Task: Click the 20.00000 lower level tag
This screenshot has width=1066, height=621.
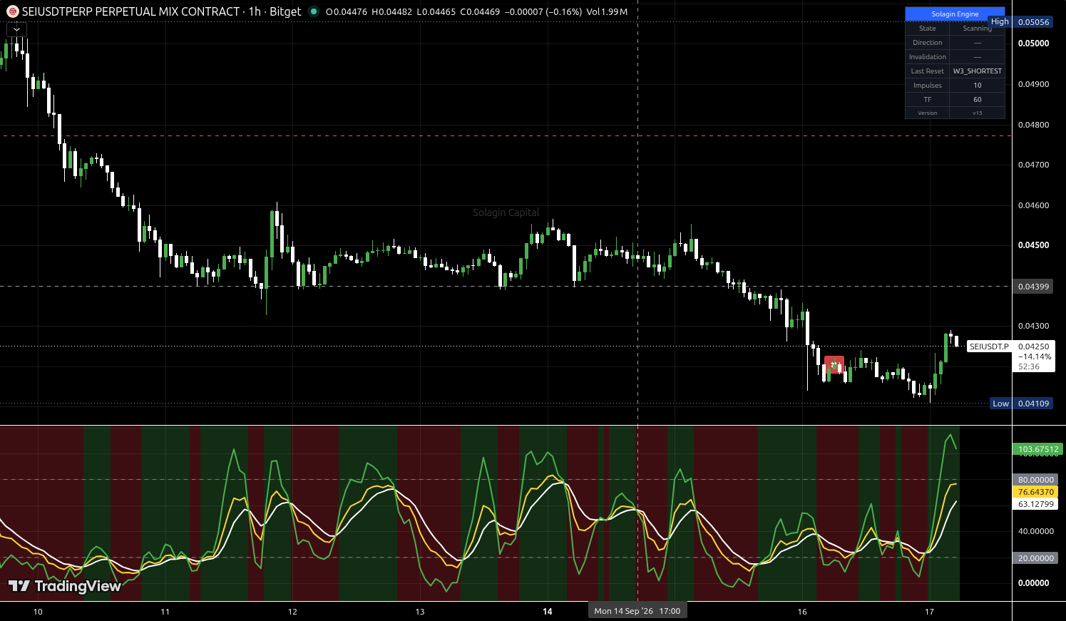Action: point(1035,558)
